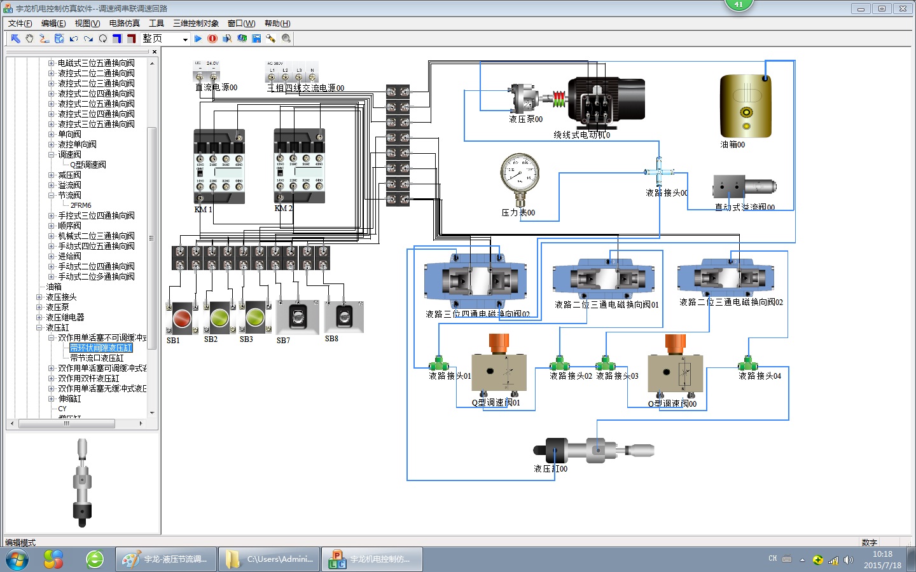Click the redo arrow icon
The image size is (916, 572).
[x=88, y=39]
